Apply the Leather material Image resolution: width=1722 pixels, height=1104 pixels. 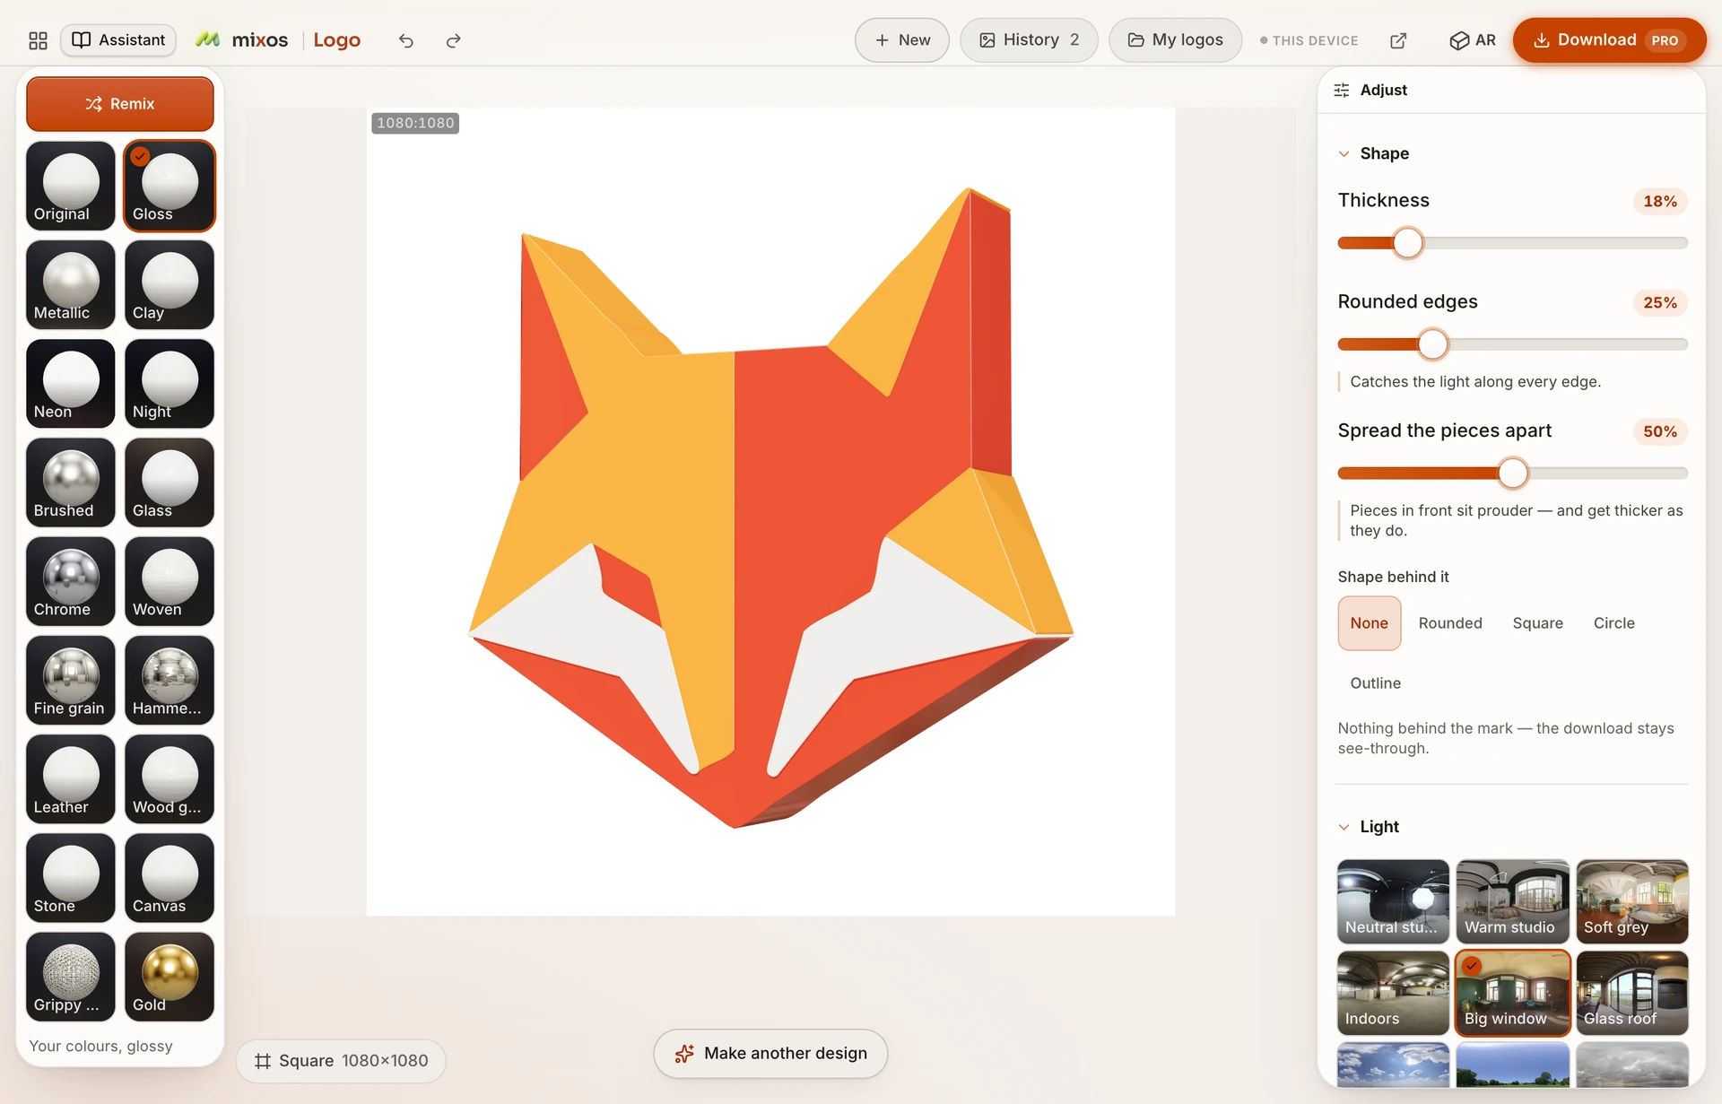click(x=71, y=779)
